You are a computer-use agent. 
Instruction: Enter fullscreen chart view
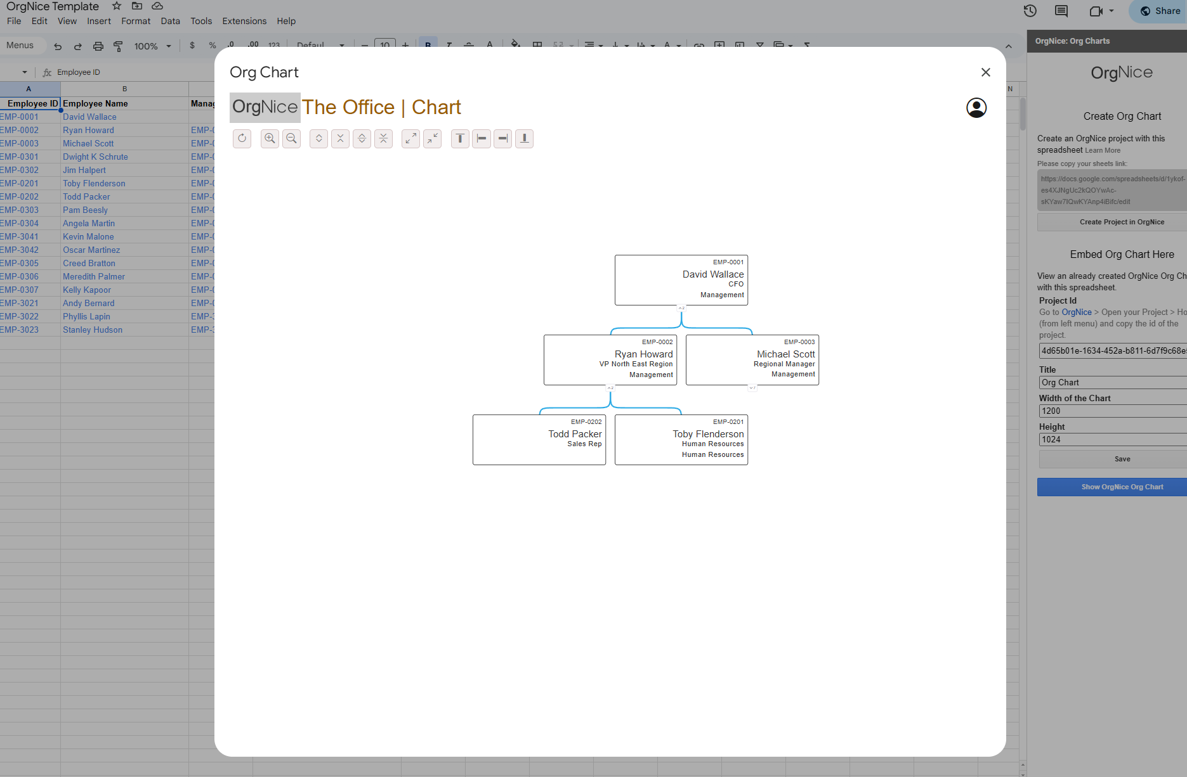pyautogui.click(x=411, y=138)
